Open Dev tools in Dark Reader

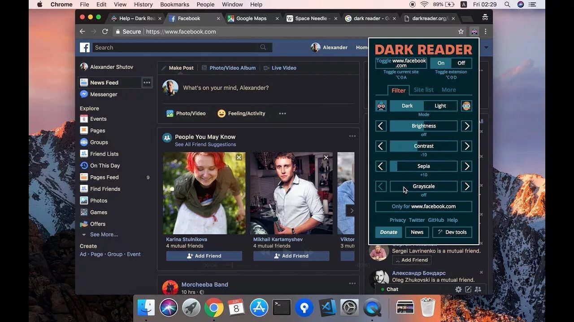pos(452,232)
